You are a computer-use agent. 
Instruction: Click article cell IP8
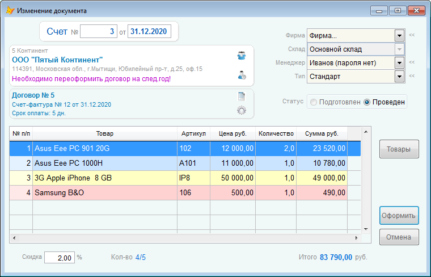[193, 178]
